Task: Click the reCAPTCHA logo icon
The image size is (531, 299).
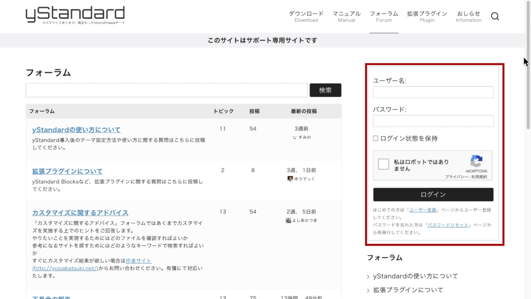Action: (x=476, y=161)
